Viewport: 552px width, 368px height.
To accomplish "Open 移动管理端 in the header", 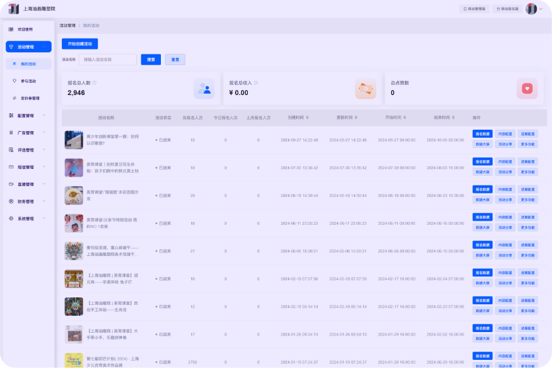I will coord(474,9).
